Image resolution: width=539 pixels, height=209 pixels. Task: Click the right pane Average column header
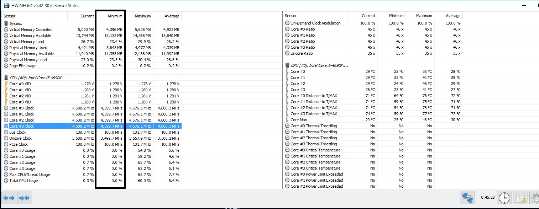click(449, 16)
